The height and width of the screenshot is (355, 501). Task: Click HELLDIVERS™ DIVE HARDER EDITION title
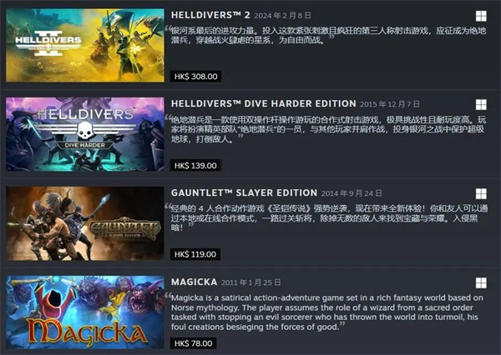click(x=264, y=104)
